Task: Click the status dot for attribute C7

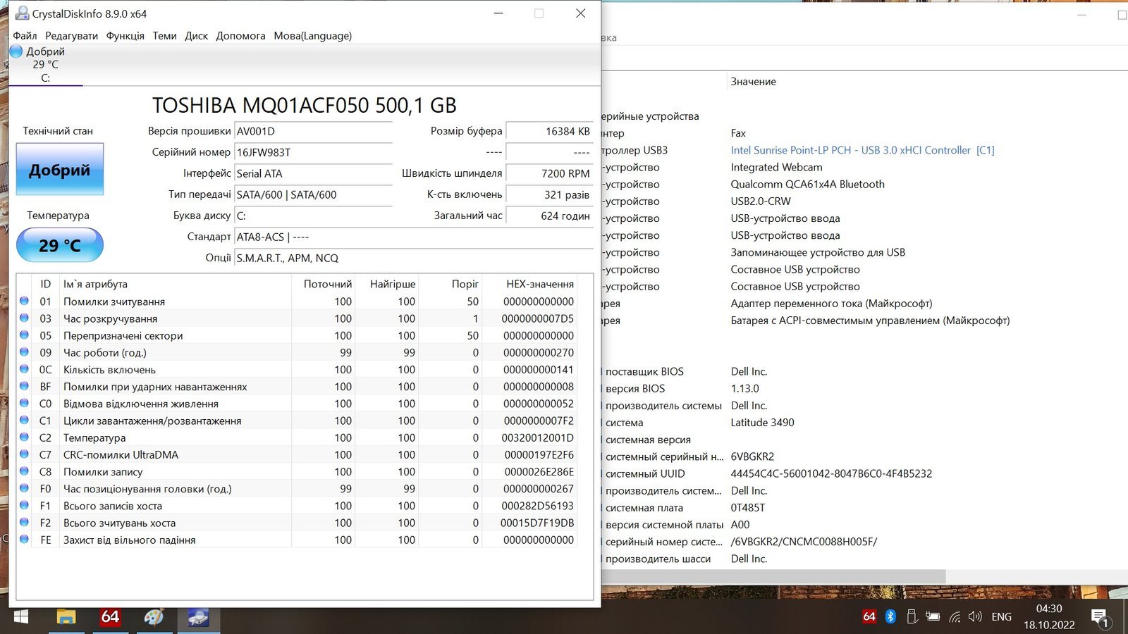Action: pyautogui.click(x=25, y=454)
